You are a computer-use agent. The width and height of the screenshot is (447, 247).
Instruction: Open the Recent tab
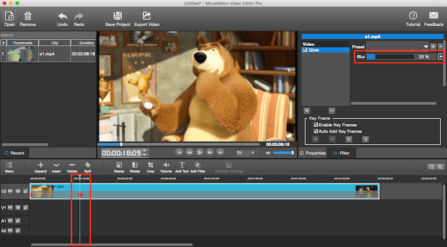pos(14,153)
